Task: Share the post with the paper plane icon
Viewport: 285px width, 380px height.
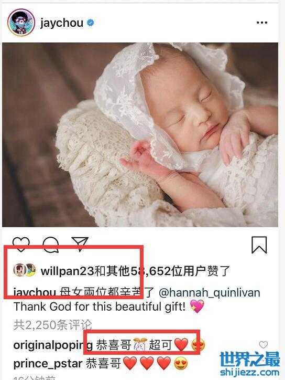Action: [80, 244]
